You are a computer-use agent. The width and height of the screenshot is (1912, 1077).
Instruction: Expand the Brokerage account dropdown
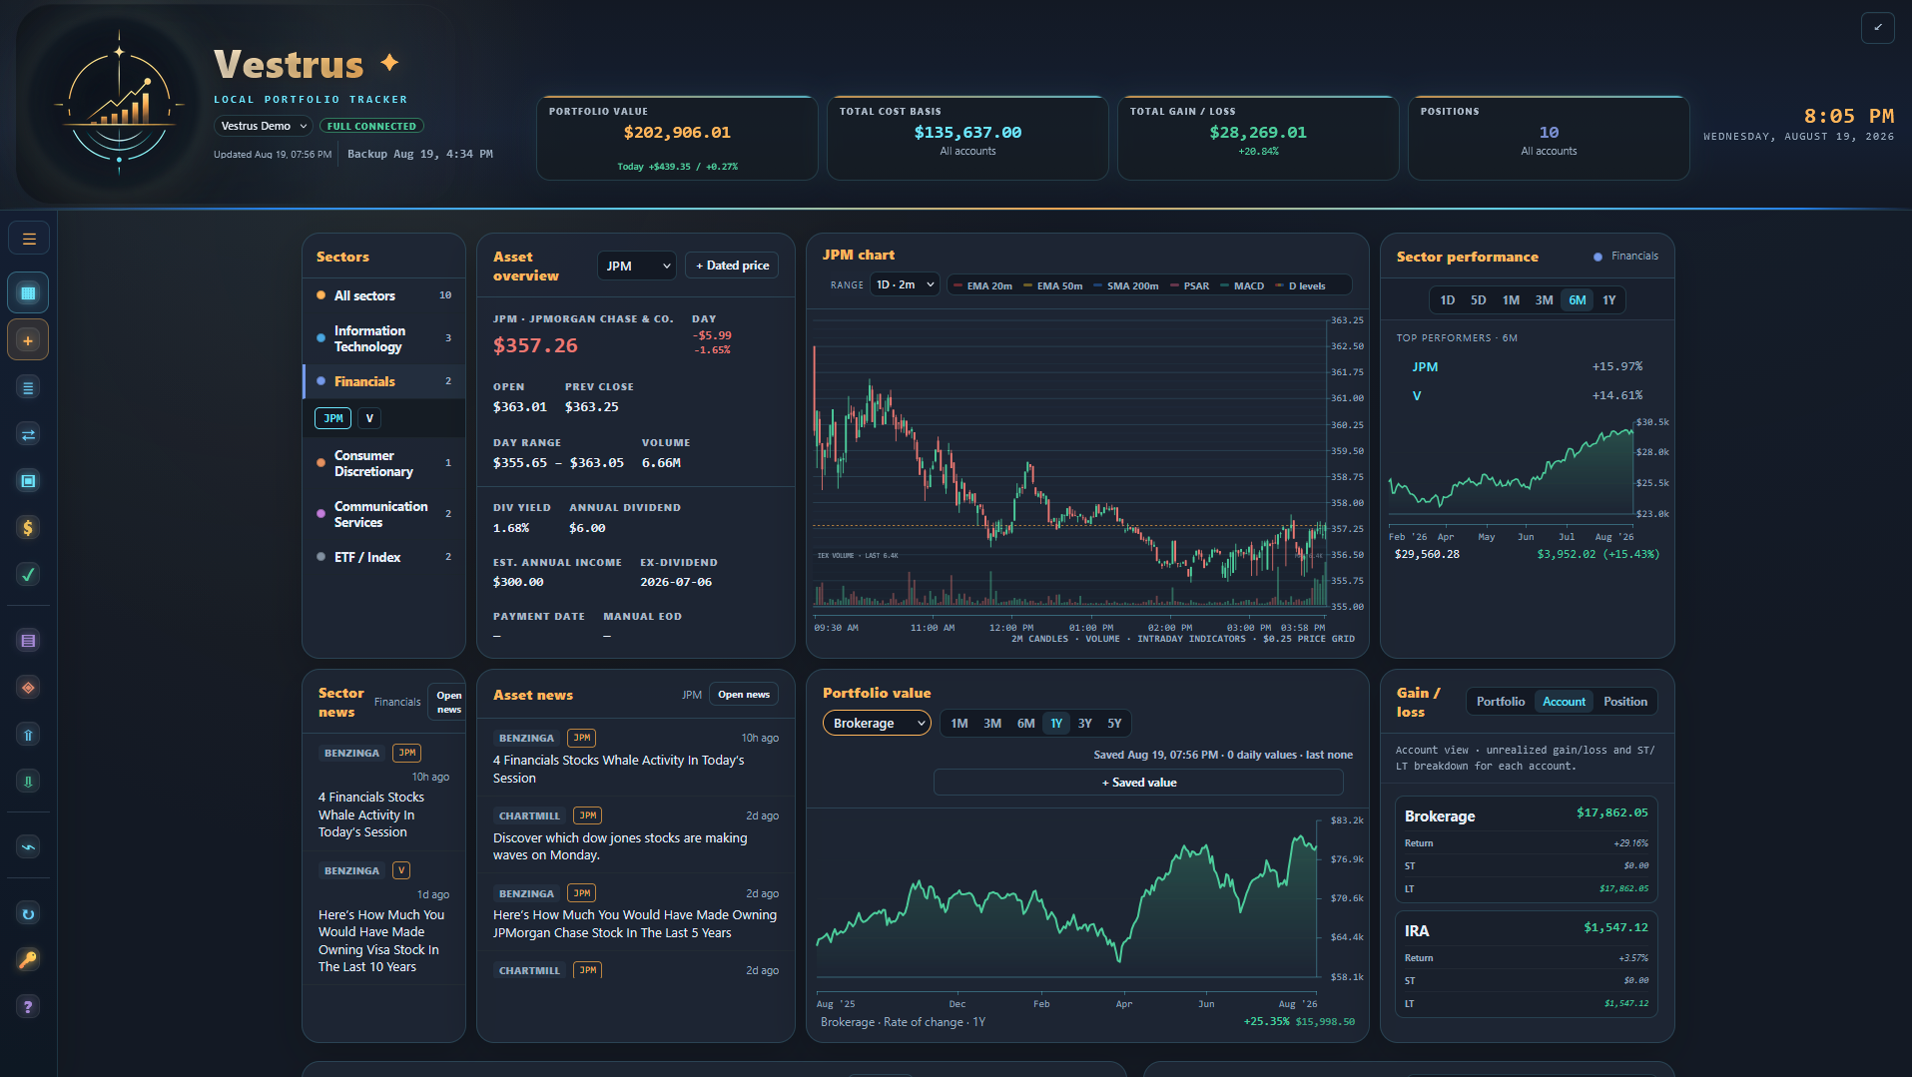(877, 724)
